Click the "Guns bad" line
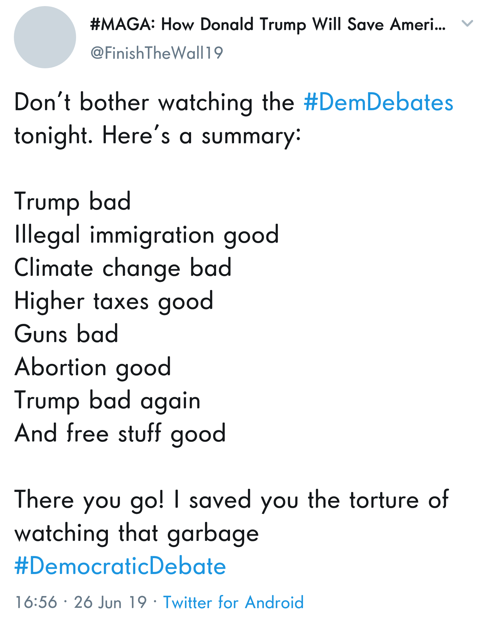The width and height of the screenshot is (487, 618). click(66, 334)
